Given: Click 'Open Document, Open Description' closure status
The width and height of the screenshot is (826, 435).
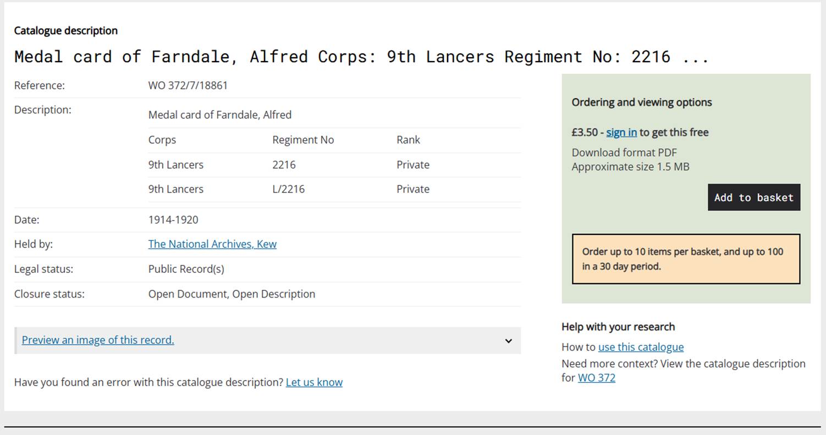Looking at the screenshot, I should (232, 294).
